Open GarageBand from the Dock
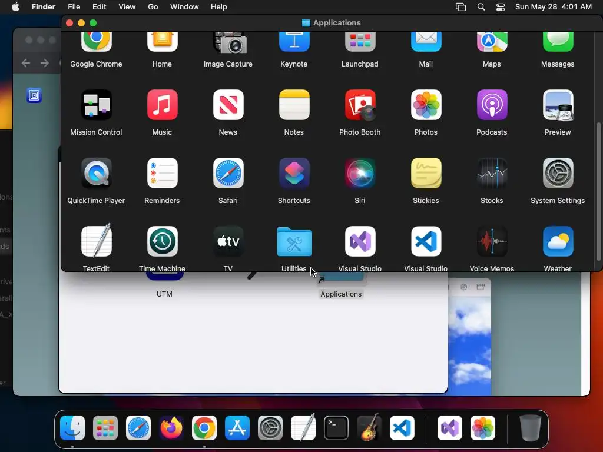 coord(369,427)
